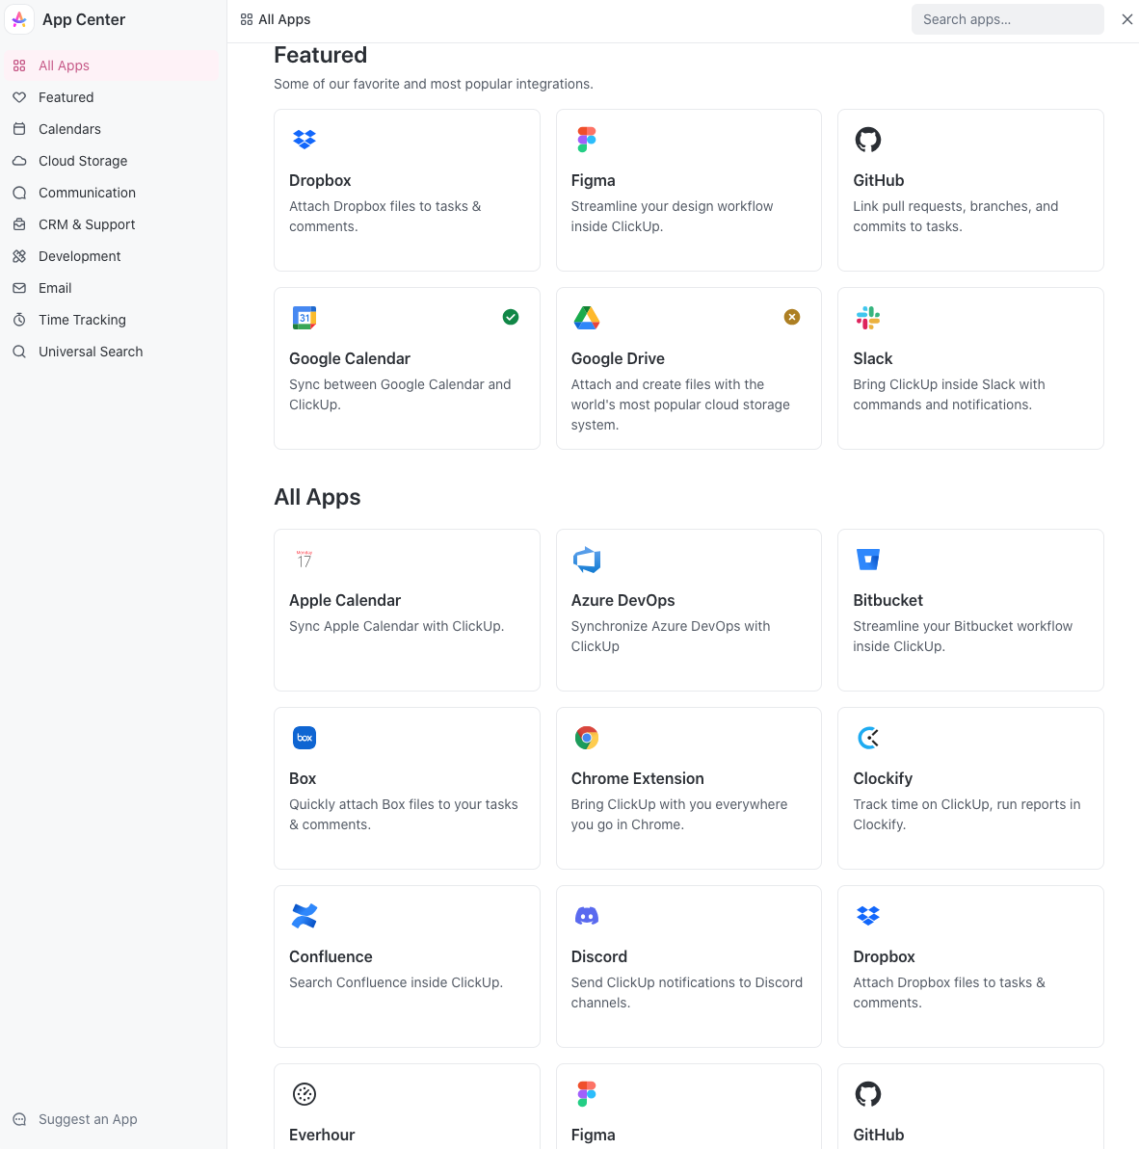1139x1149 pixels.
Task: Click 'Send ClickUp notifications to Discord channels.' text
Action: coord(687,992)
